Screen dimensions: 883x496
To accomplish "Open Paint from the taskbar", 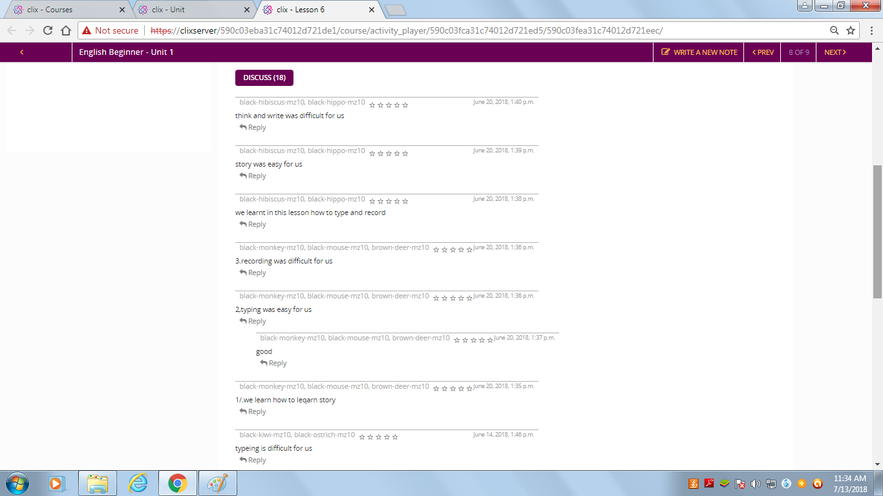I will coord(217,482).
